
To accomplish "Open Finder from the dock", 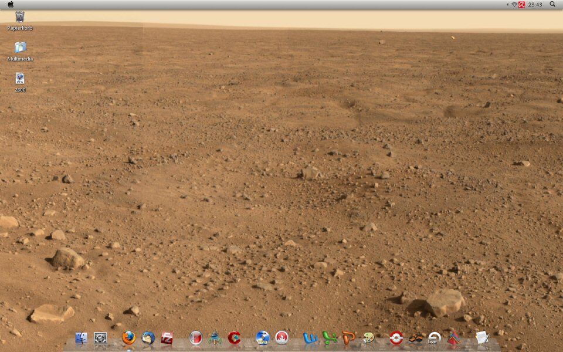I will pyautogui.click(x=81, y=338).
